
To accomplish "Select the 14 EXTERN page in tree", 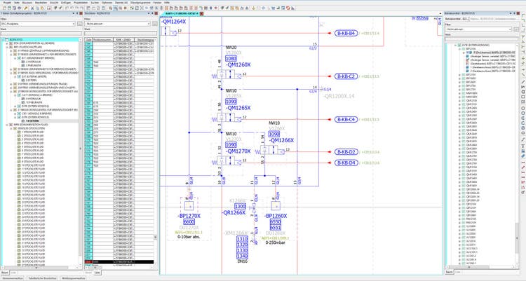I will coord(33,121).
